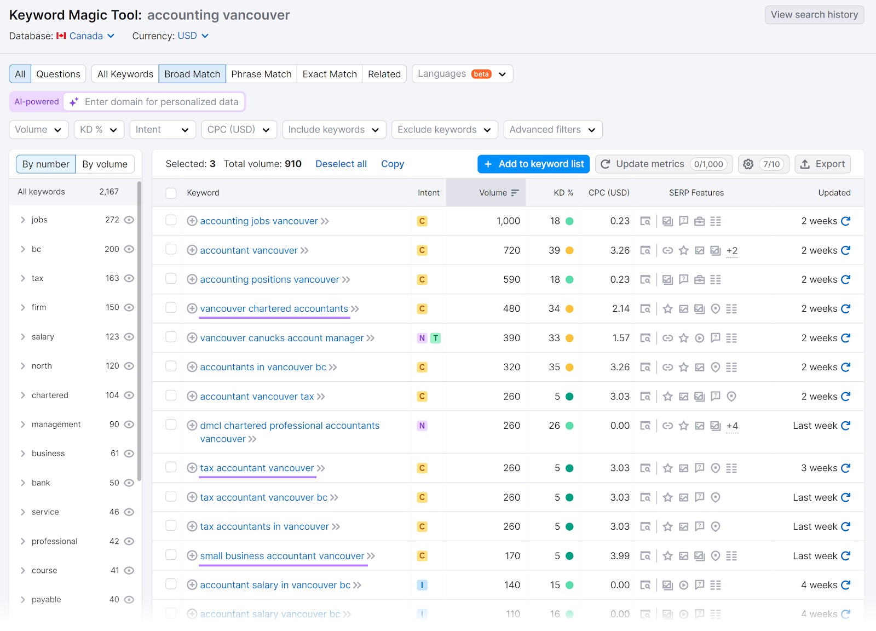The height and width of the screenshot is (631, 876).
Task: Open the Volume filter dropdown
Action: point(38,129)
